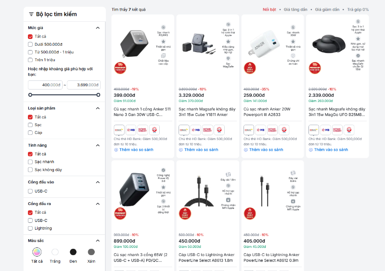Click the MB bank icon under the Magsafe Cube
The height and width of the screenshot is (271, 385).
[x=196, y=129]
